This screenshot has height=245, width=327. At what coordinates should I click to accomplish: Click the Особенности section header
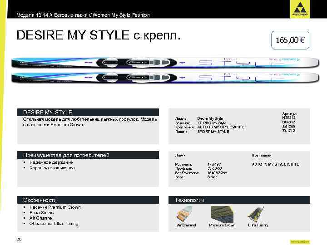tap(88, 200)
